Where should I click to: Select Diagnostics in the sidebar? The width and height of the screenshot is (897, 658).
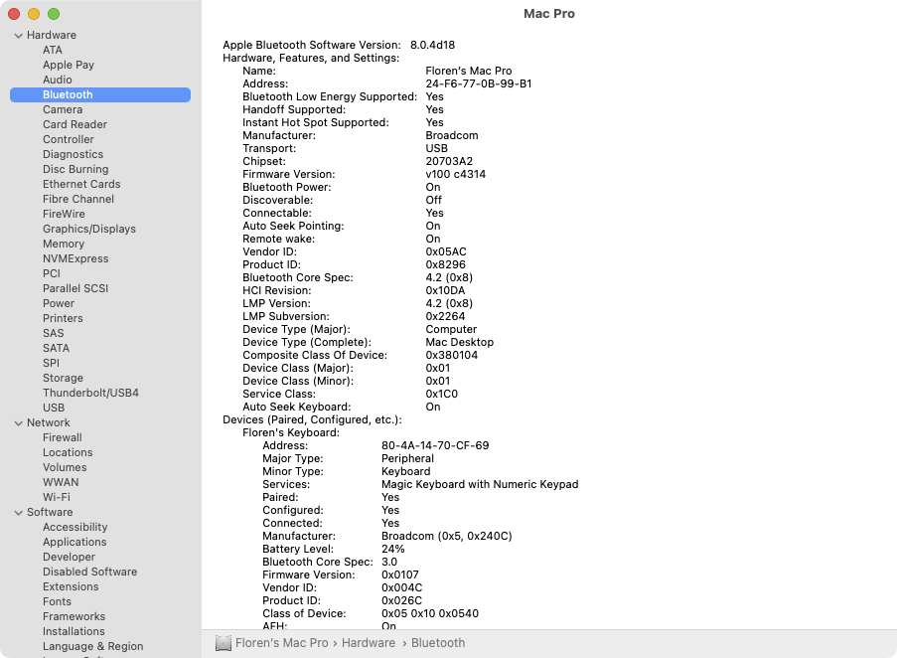(74, 154)
